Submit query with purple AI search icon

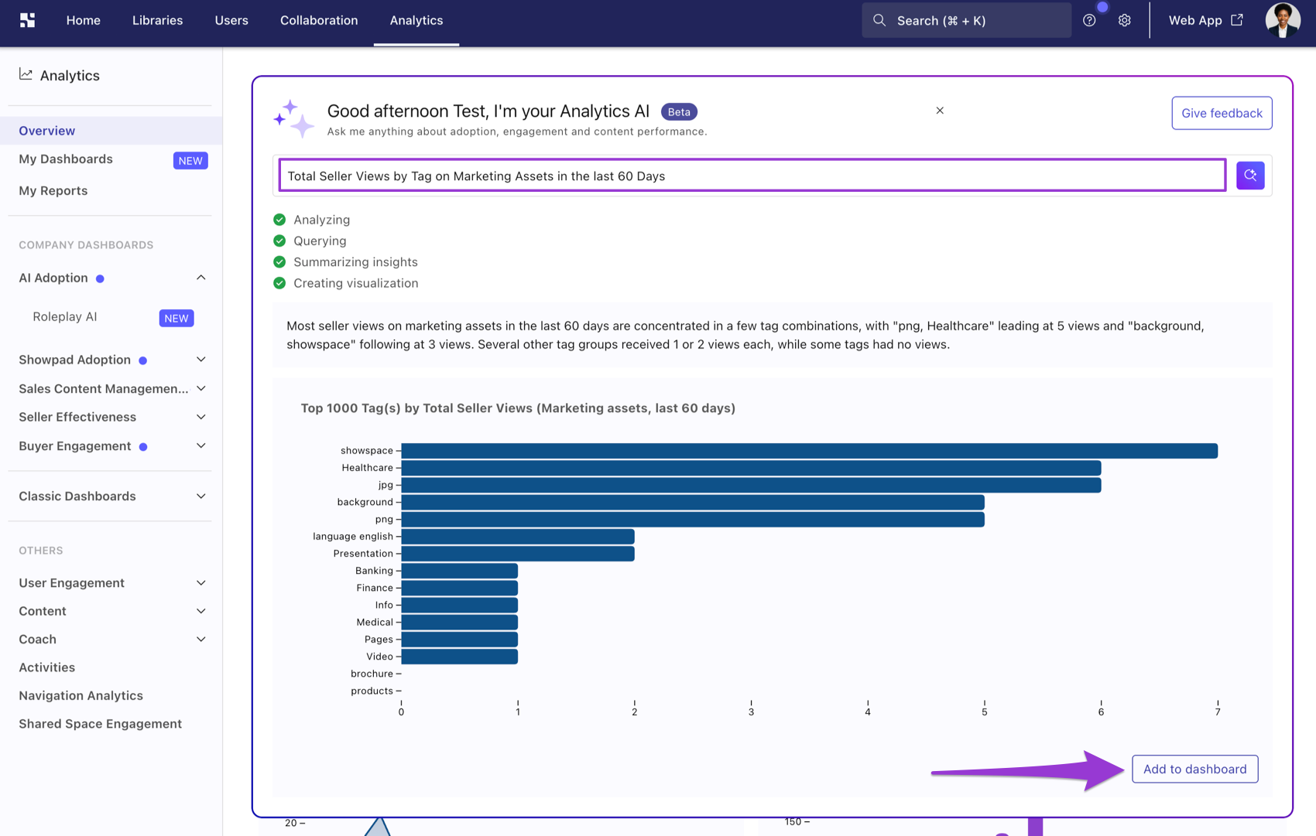tap(1250, 176)
